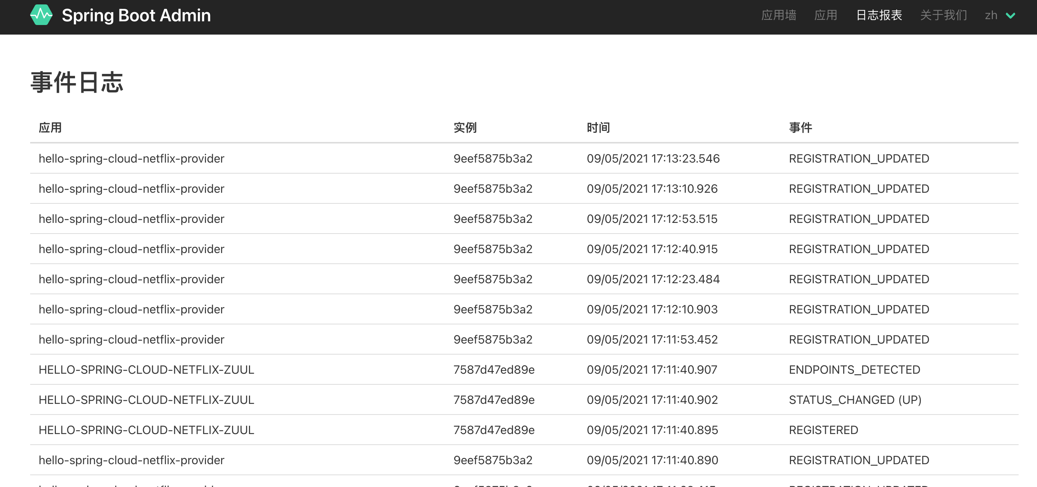Go to the 应用 navigation item

(826, 15)
